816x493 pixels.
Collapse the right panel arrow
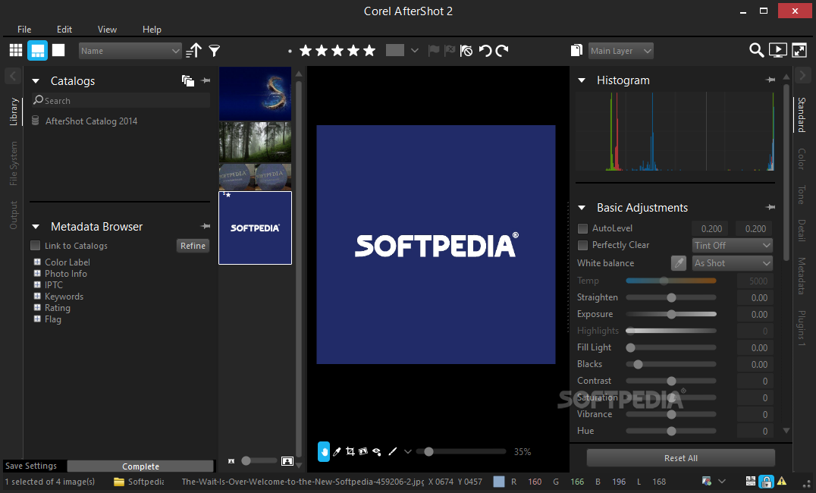[802, 76]
